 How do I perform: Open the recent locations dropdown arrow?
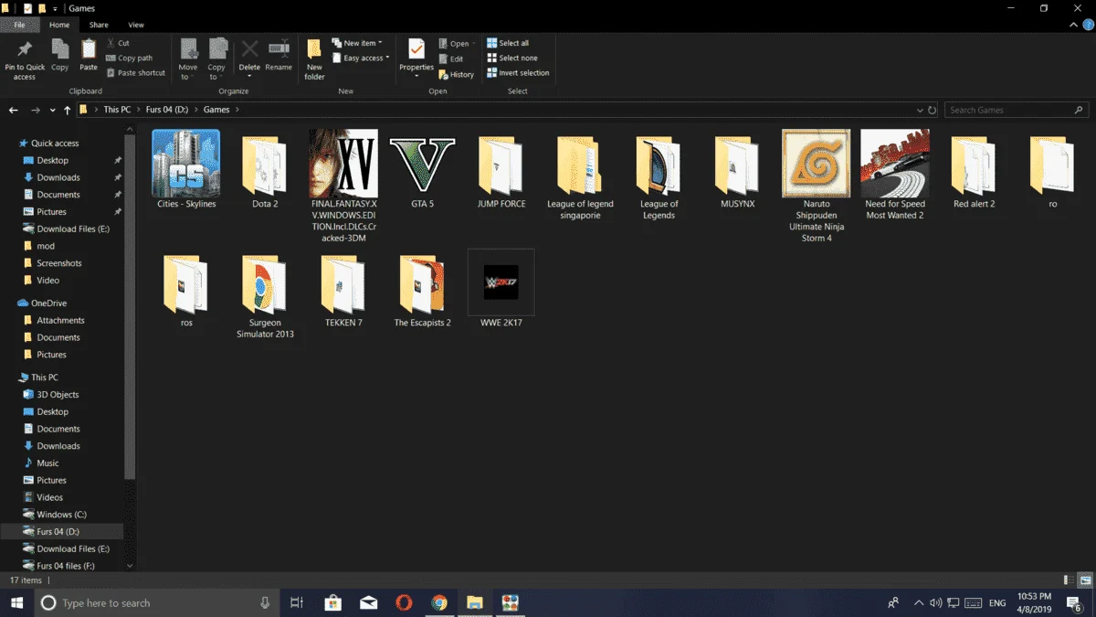(x=51, y=111)
